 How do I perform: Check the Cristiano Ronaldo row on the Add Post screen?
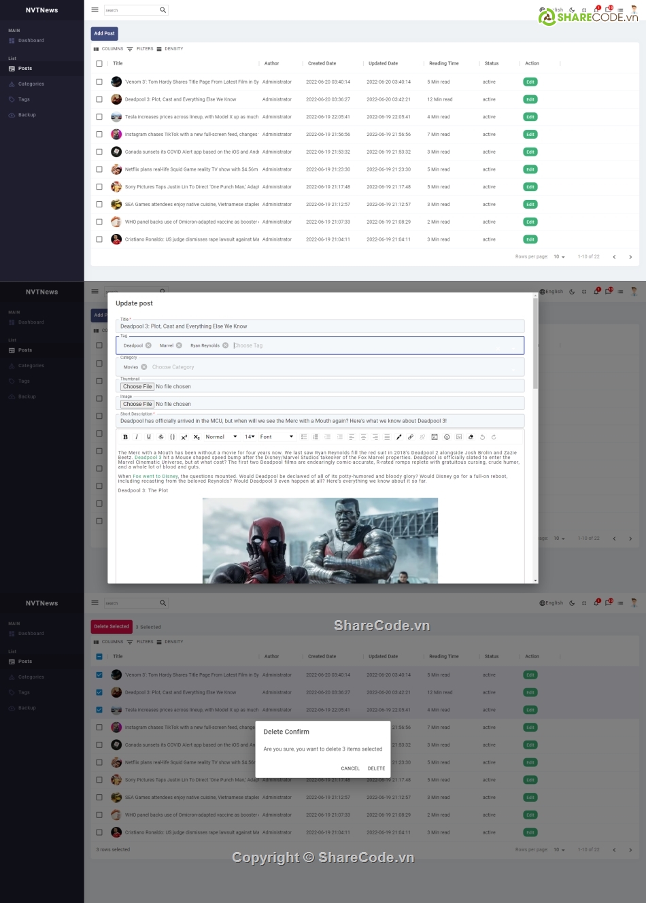(99, 239)
